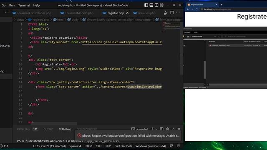Click the error icon in phpcs notification
The width and height of the screenshot is (267, 150).
click(x=79, y=135)
